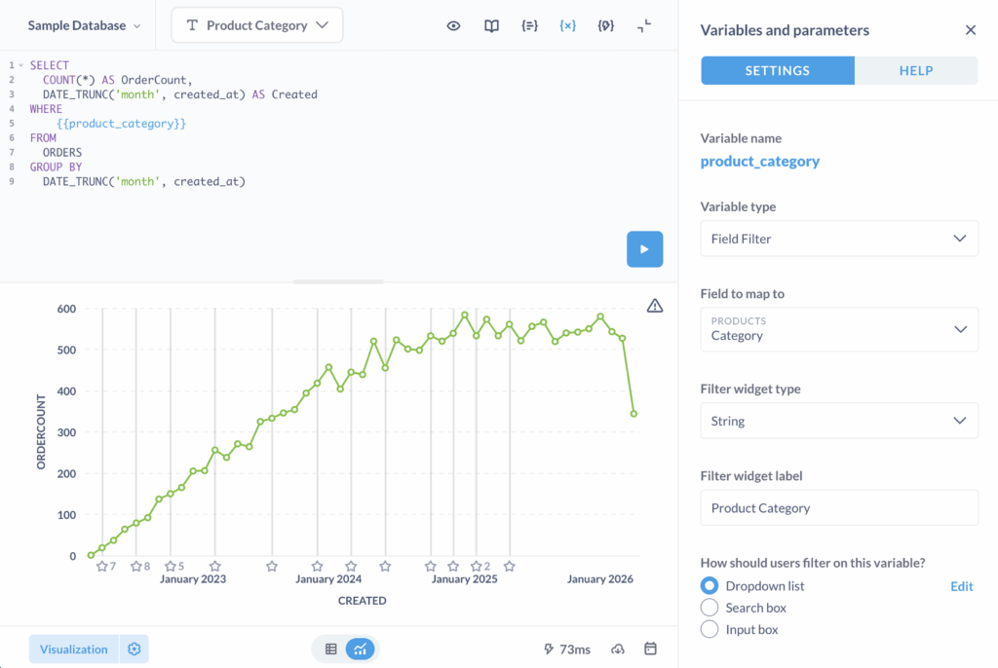Switch to the SETTINGS tab

(777, 70)
